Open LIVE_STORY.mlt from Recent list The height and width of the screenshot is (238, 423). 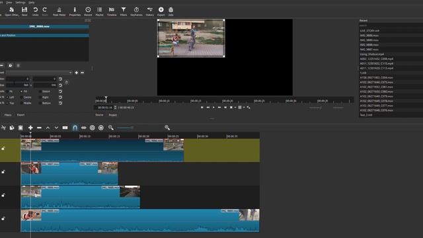click(x=369, y=31)
